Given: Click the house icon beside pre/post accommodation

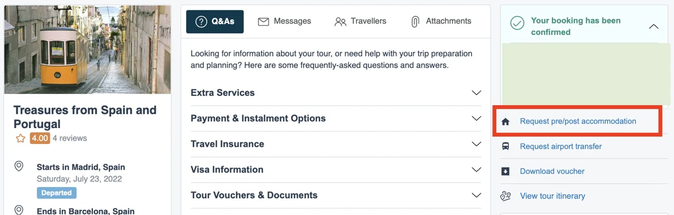Looking at the screenshot, I should coord(505,122).
